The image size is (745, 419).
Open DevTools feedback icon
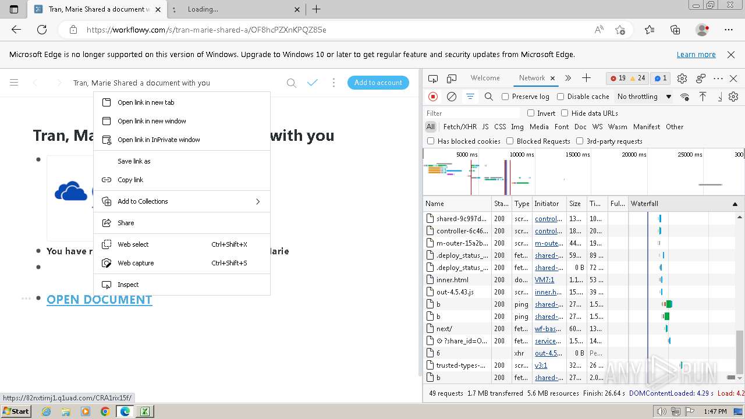pos(701,78)
